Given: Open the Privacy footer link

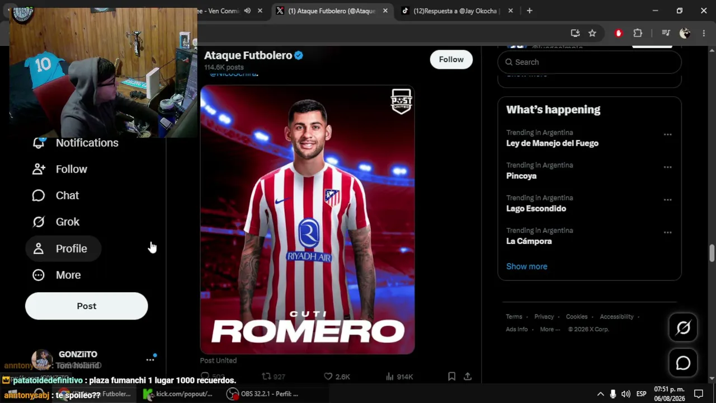Looking at the screenshot, I should coord(544,317).
